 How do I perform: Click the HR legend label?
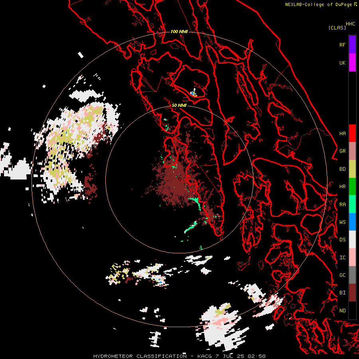click(x=342, y=187)
